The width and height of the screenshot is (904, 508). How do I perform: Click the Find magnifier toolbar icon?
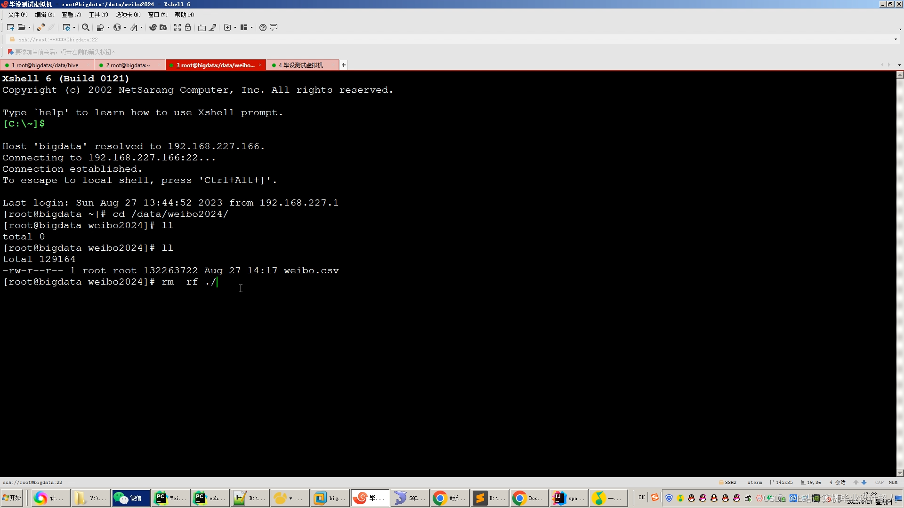[85, 27]
